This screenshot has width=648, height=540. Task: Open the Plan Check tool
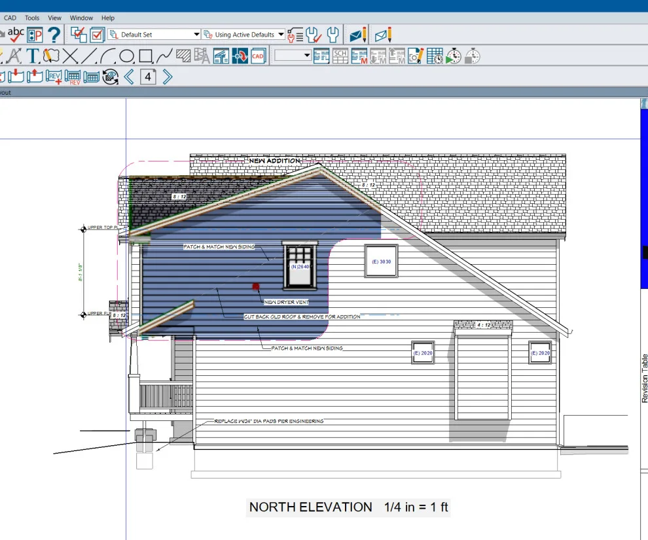tap(35, 35)
